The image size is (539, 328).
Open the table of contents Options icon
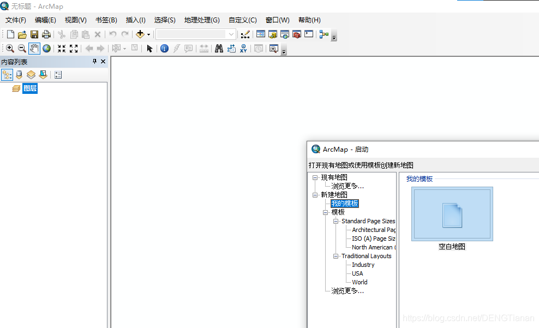coord(58,75)
